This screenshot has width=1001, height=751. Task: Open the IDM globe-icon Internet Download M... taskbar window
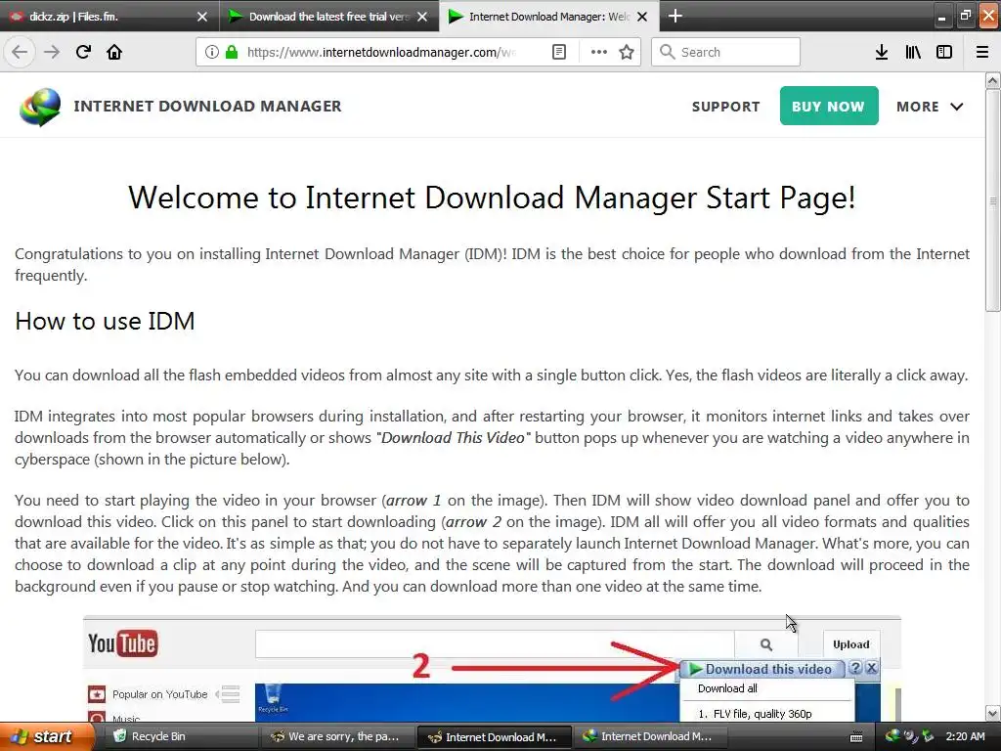[x=649, y=737]
